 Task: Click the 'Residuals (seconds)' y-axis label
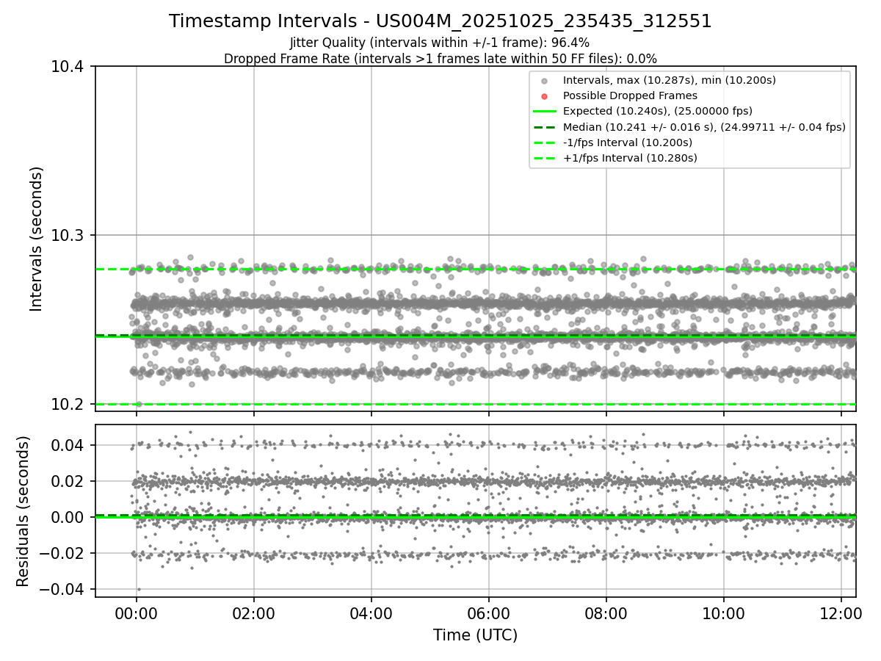(x=23, y=511)
